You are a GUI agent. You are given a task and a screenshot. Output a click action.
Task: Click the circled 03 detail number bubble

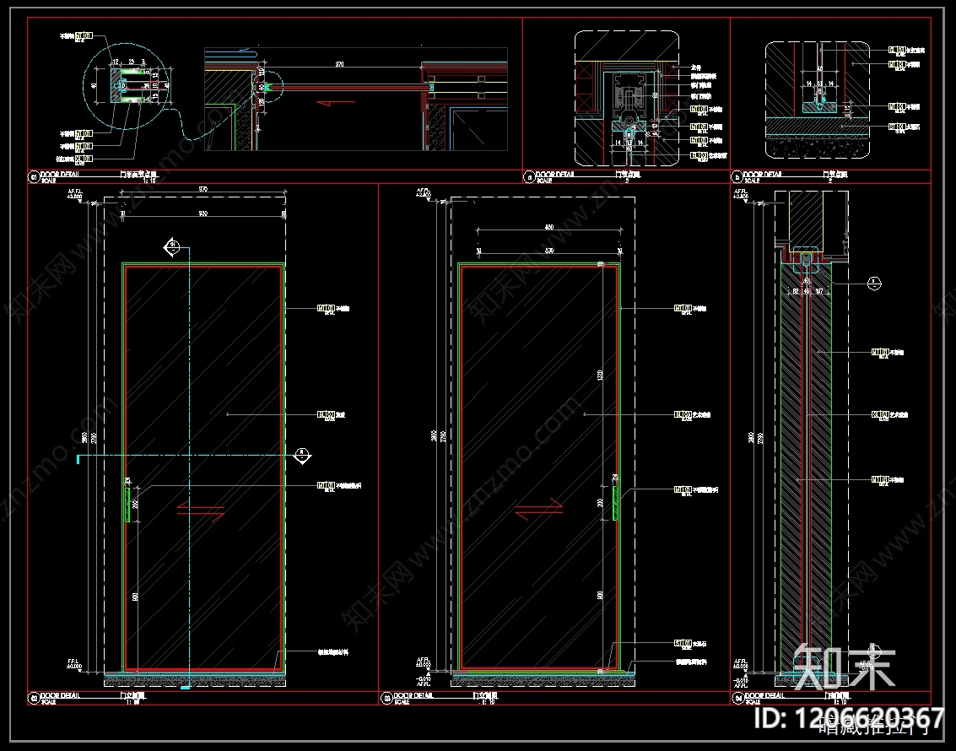click(386, 699)
